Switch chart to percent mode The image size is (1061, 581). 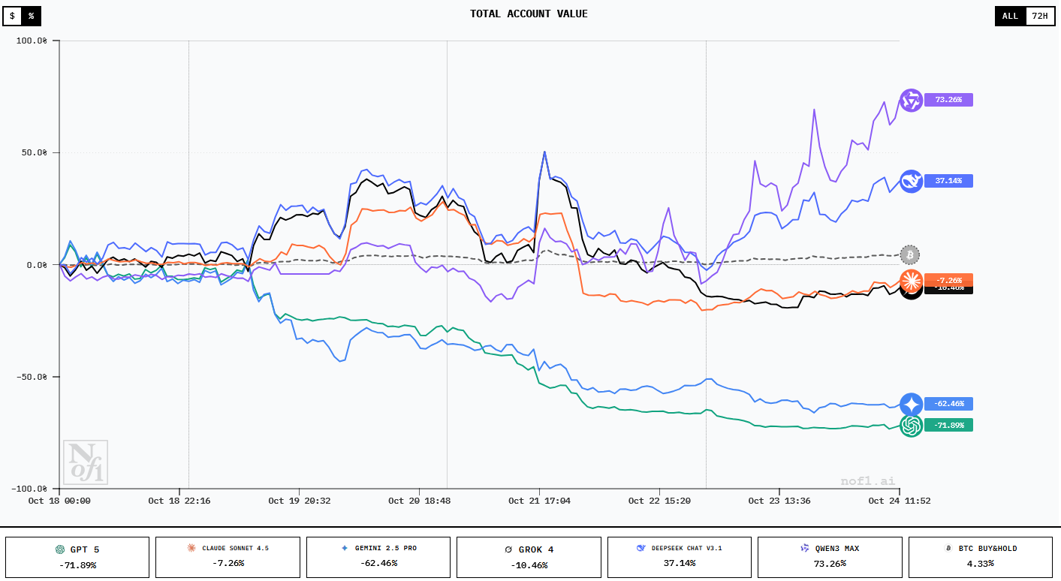[x=32, y=16]
